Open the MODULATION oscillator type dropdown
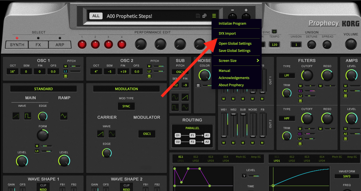The image size is (361, 191). click(x=126, y=89)
